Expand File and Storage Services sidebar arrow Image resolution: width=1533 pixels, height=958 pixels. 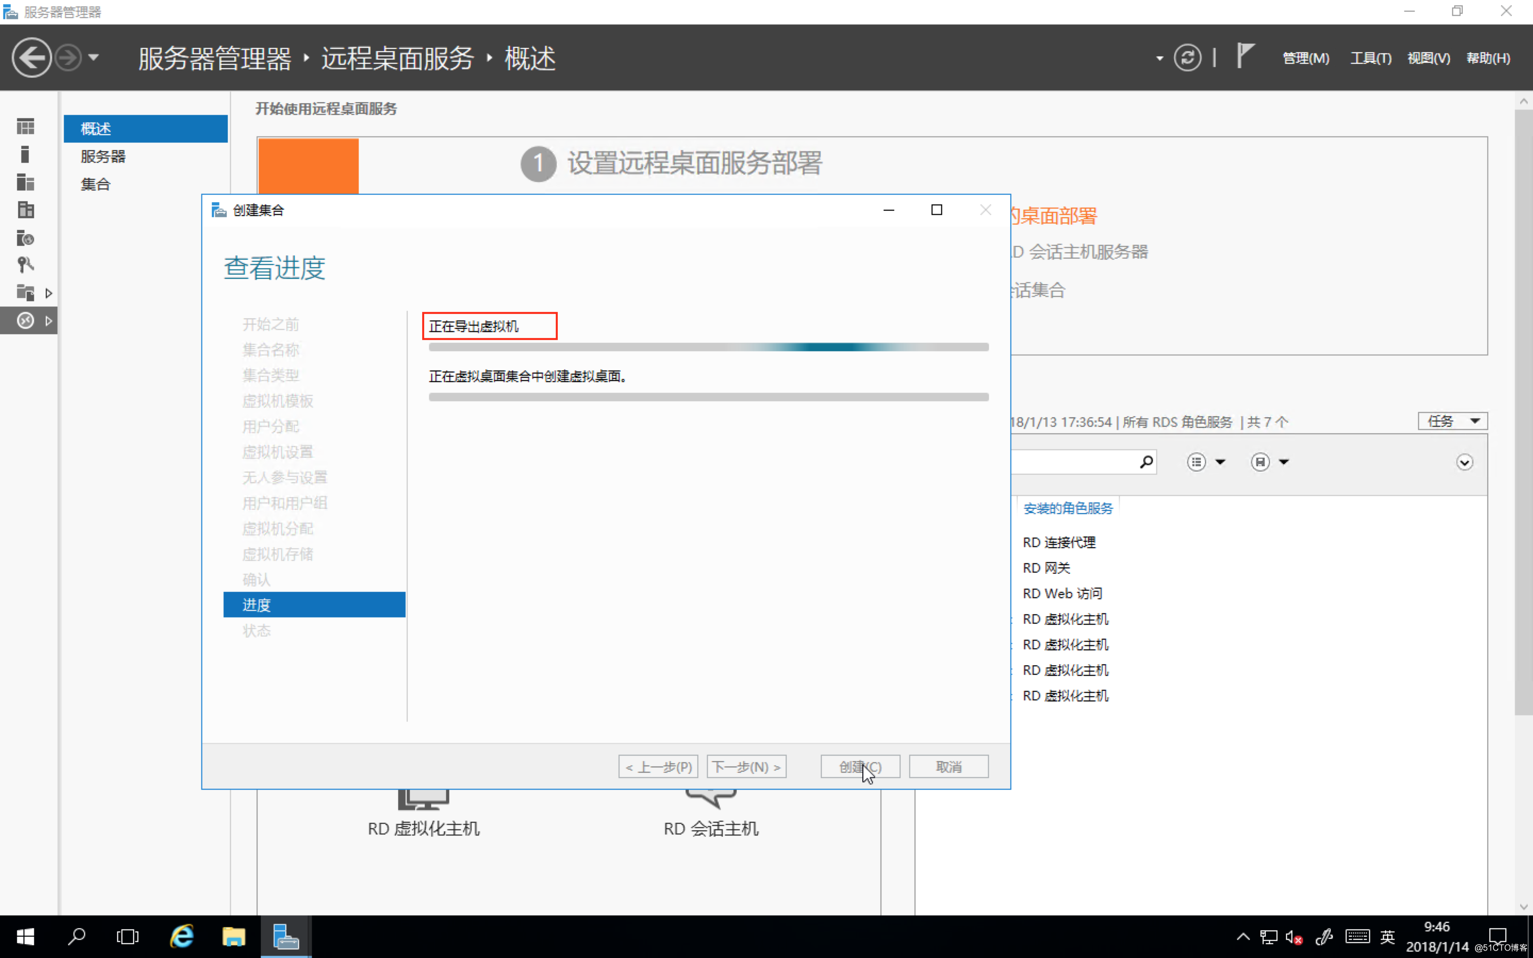pos(49,293)
